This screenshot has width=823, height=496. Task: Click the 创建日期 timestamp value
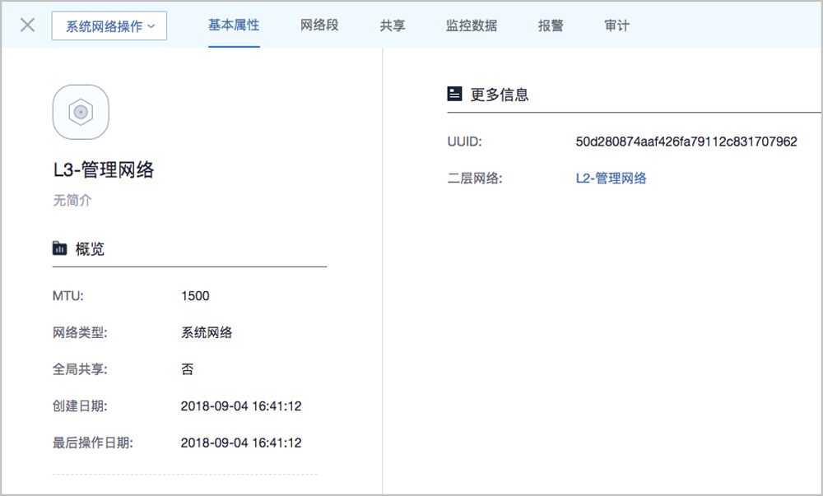[241, 406]
